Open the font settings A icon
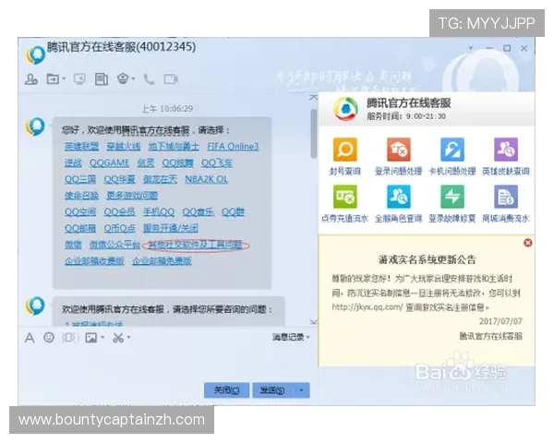 pos(30,338)
